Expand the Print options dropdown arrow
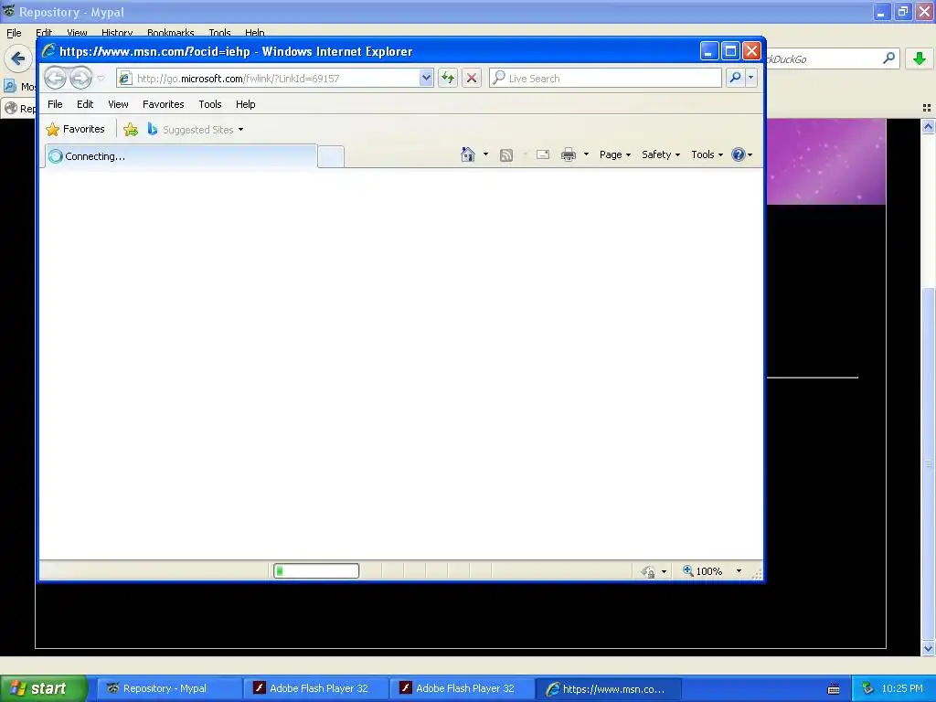 click(x=586, y=154)
